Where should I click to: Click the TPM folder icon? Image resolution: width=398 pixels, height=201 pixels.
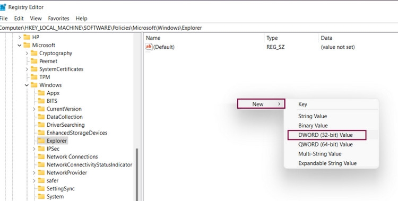pyautogui.click(x=34, y=77)
